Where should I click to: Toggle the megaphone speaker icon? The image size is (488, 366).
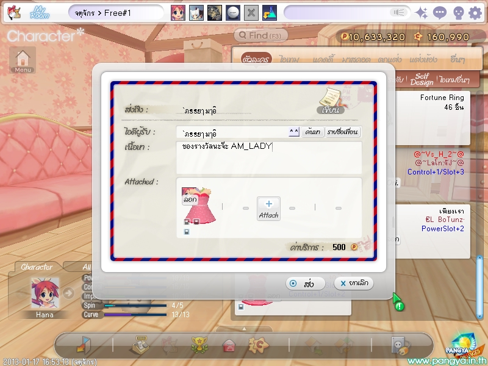coord(399,12)
